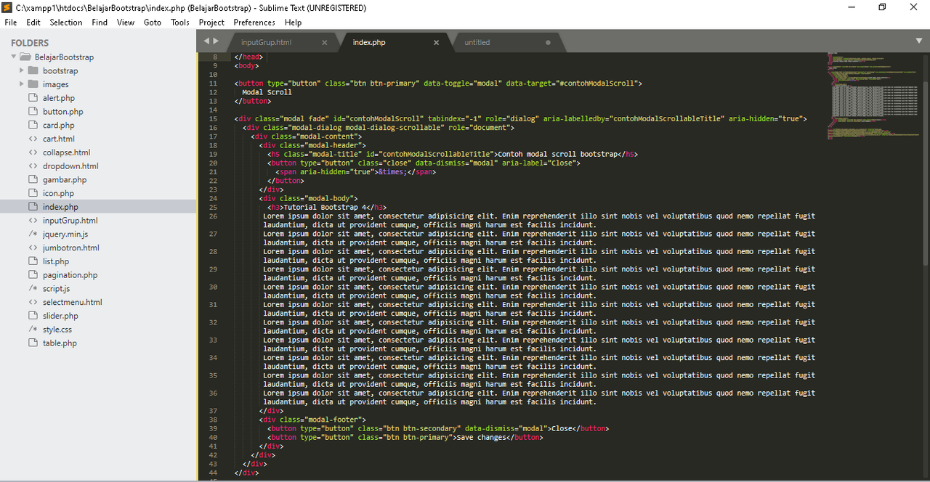Open the Edit menu
The image size is (930, 482).
click(33, 23)
